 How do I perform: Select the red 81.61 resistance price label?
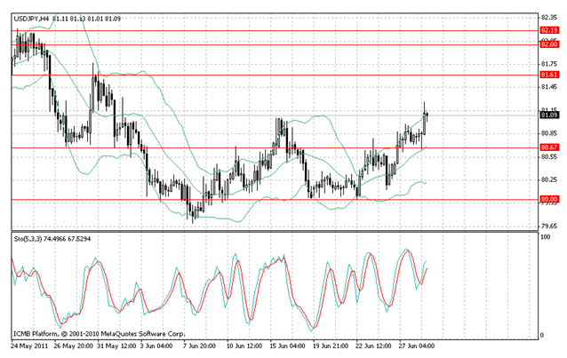548,76
